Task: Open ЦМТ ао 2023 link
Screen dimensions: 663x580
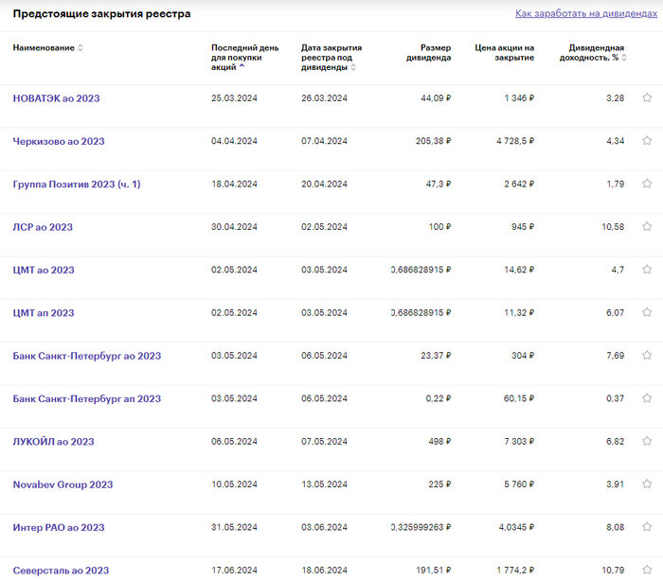Action: point(44,271)
